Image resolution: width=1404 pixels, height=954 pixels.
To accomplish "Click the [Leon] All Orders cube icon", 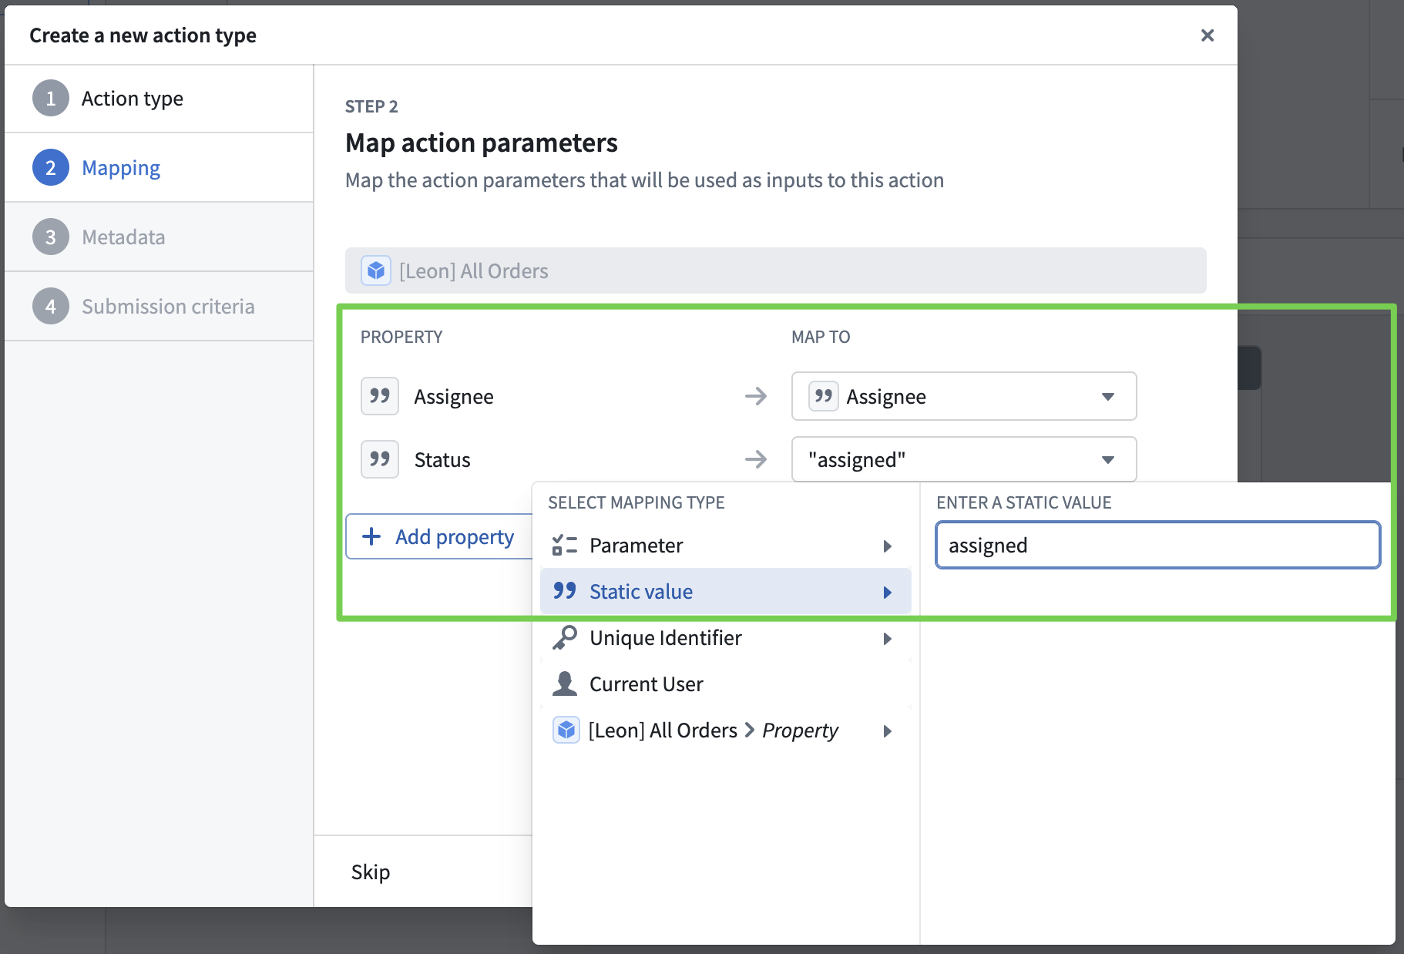I will tap(376, 270).
